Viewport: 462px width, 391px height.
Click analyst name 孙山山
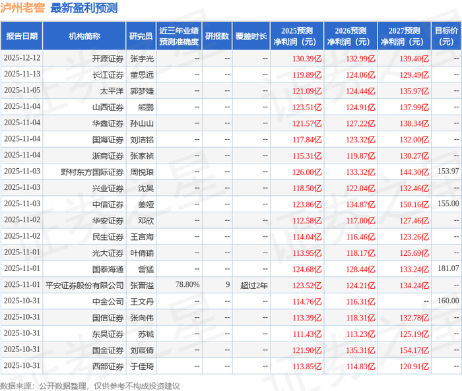(x=142, y=124)
